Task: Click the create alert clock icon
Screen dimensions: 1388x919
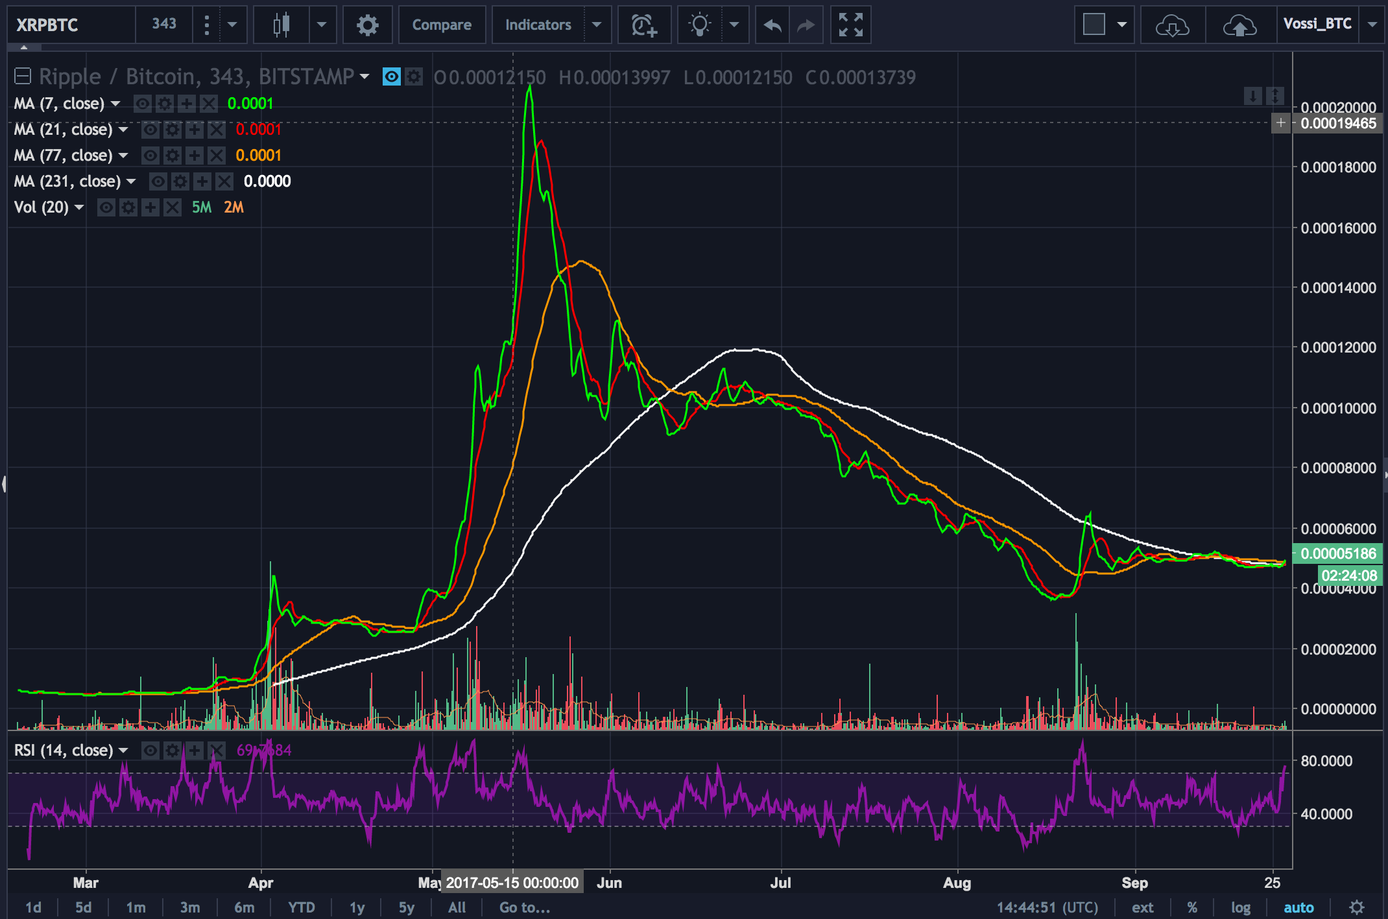Action: click(644, 25)
